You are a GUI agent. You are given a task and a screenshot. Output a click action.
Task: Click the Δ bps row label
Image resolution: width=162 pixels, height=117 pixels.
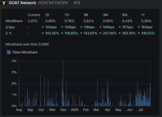(x=10, y=27)
